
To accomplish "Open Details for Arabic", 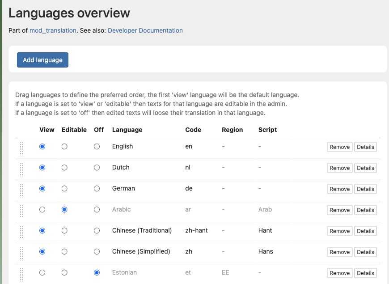I will click(x=365, y=210).
